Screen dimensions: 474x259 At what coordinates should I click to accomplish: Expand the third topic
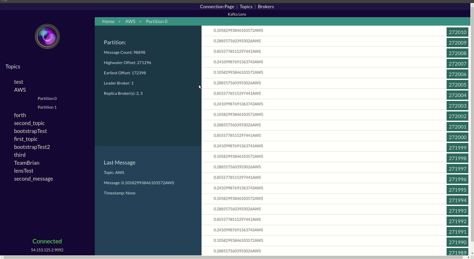[x=20, y=155]
